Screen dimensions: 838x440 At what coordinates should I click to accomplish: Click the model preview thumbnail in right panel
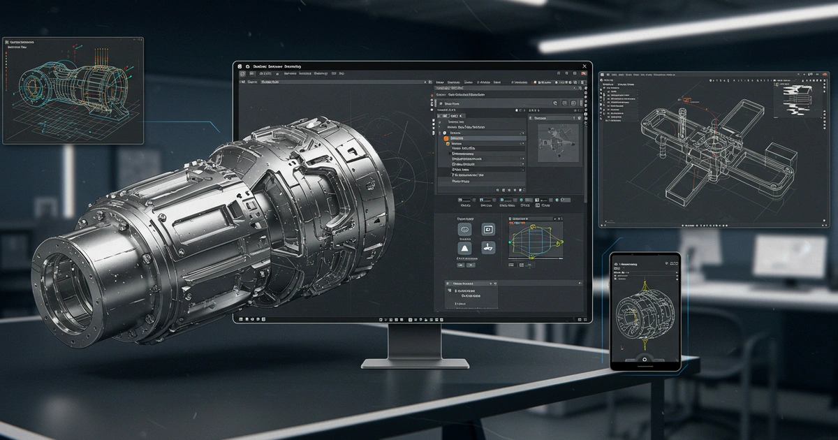[x=556, y=143]
